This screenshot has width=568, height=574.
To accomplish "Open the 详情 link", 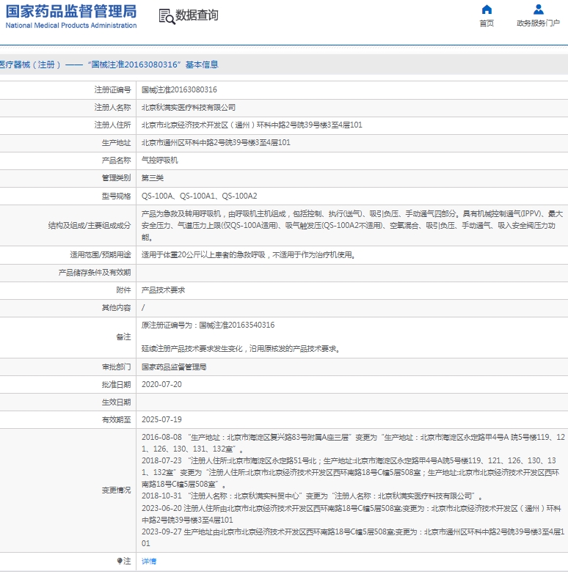I will coord(149,561).
